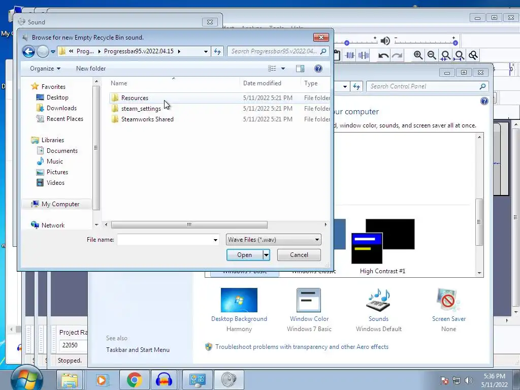Click Audacity's Zoom In icon

click(418, 55)
